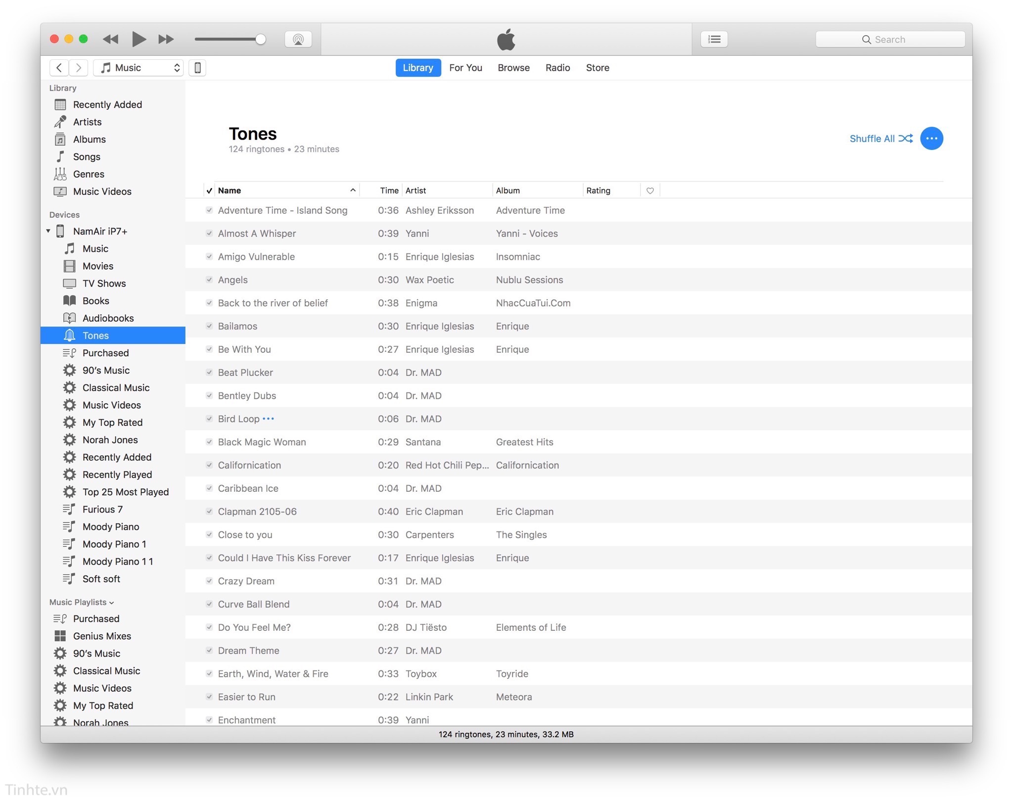This screenshot has height=801, width=1013.
Task: Select the Close to you ringtone row
Action: tap(579, 535)
